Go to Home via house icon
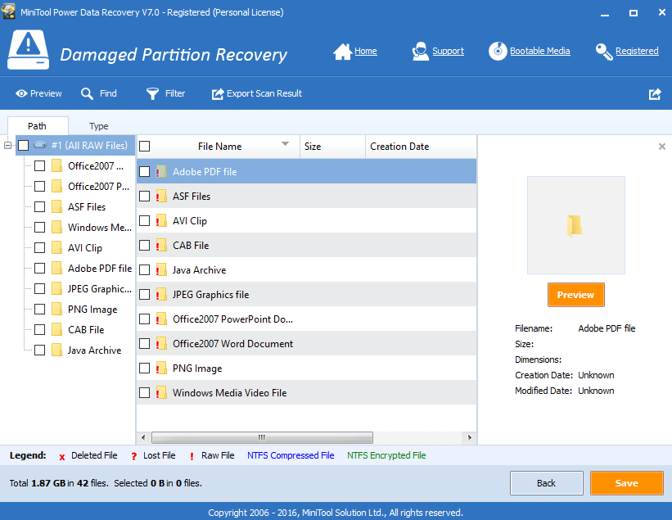Viewport: 672px width, 520px height. tap(342, 52)
